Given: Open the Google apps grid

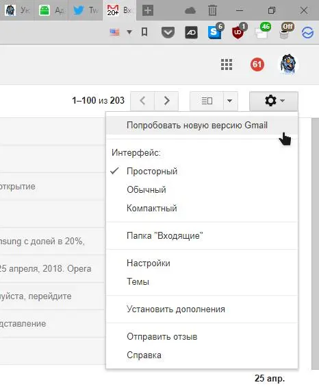Looking at the screenshot, I should pyautogui.click(x=227, y=64).
